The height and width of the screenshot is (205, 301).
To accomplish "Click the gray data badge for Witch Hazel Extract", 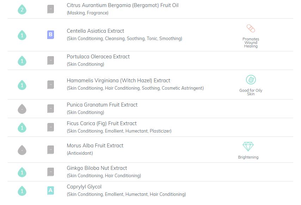I will tap(50, 85).
